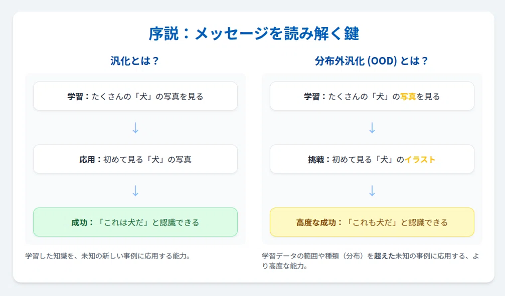Screen dimensions: 505x296
Task: Click the orange イラスト highlighted word
Action: (x=420, y=159)
